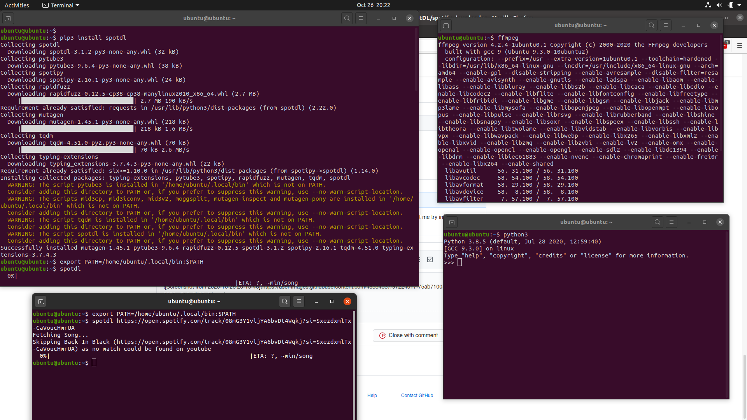Click the spotdl track terminal scrollbar
The width and height of the screenshot is (747, 420).
tap(354, 365)
